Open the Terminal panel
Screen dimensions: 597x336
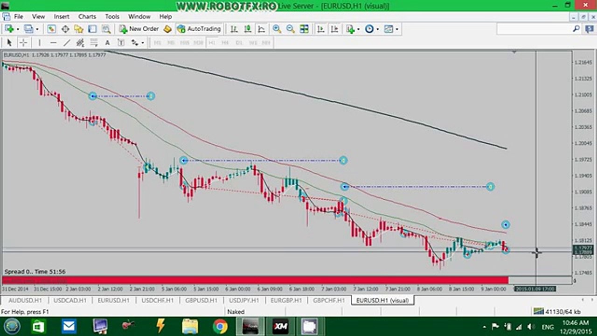pos(93,29)
